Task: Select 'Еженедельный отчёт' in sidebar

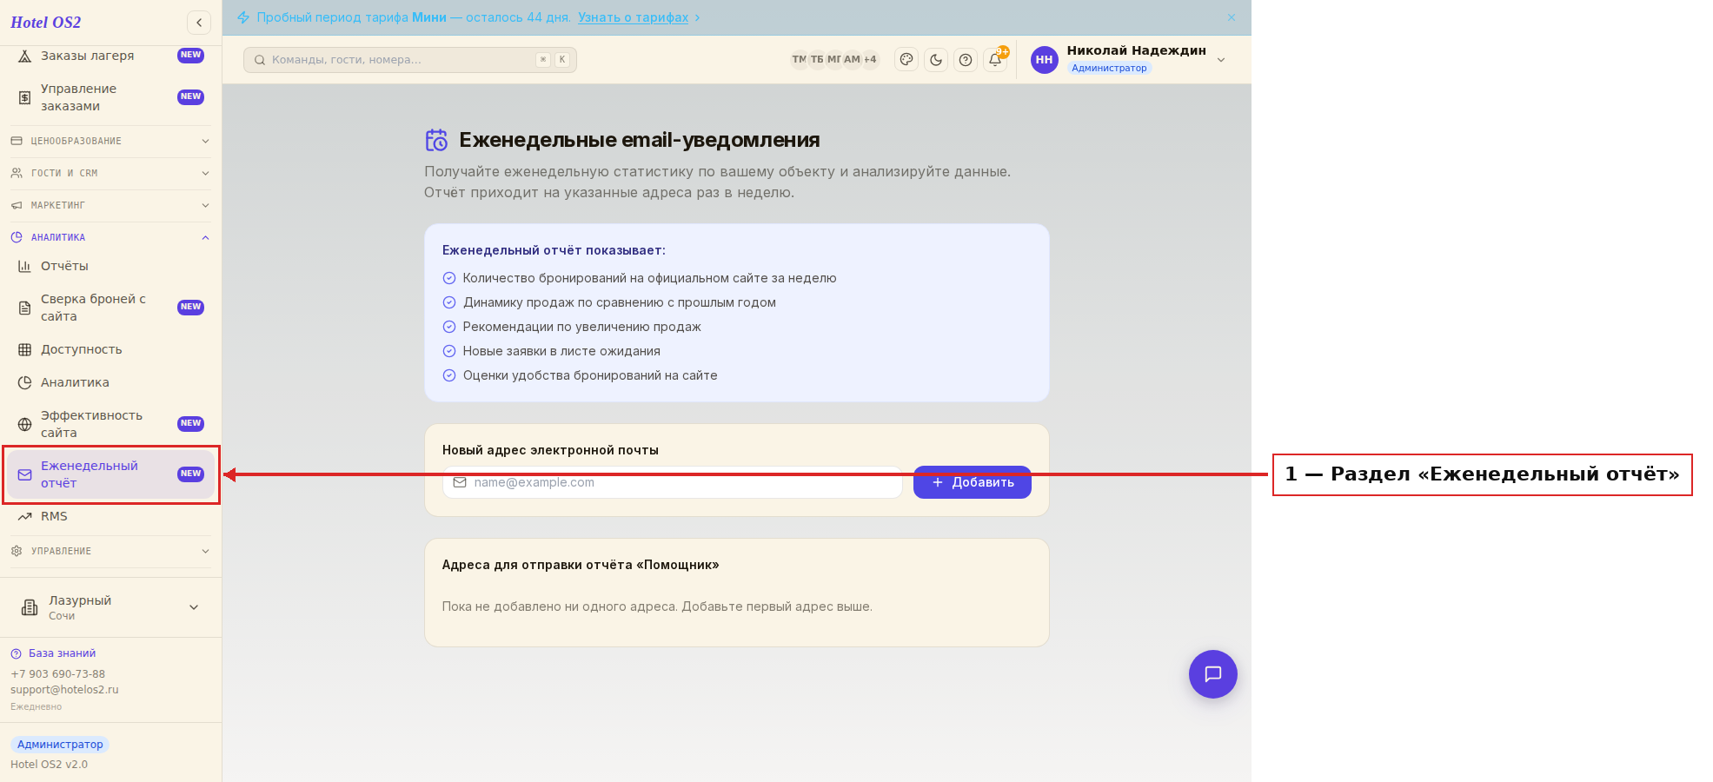Action: point(110,474)
